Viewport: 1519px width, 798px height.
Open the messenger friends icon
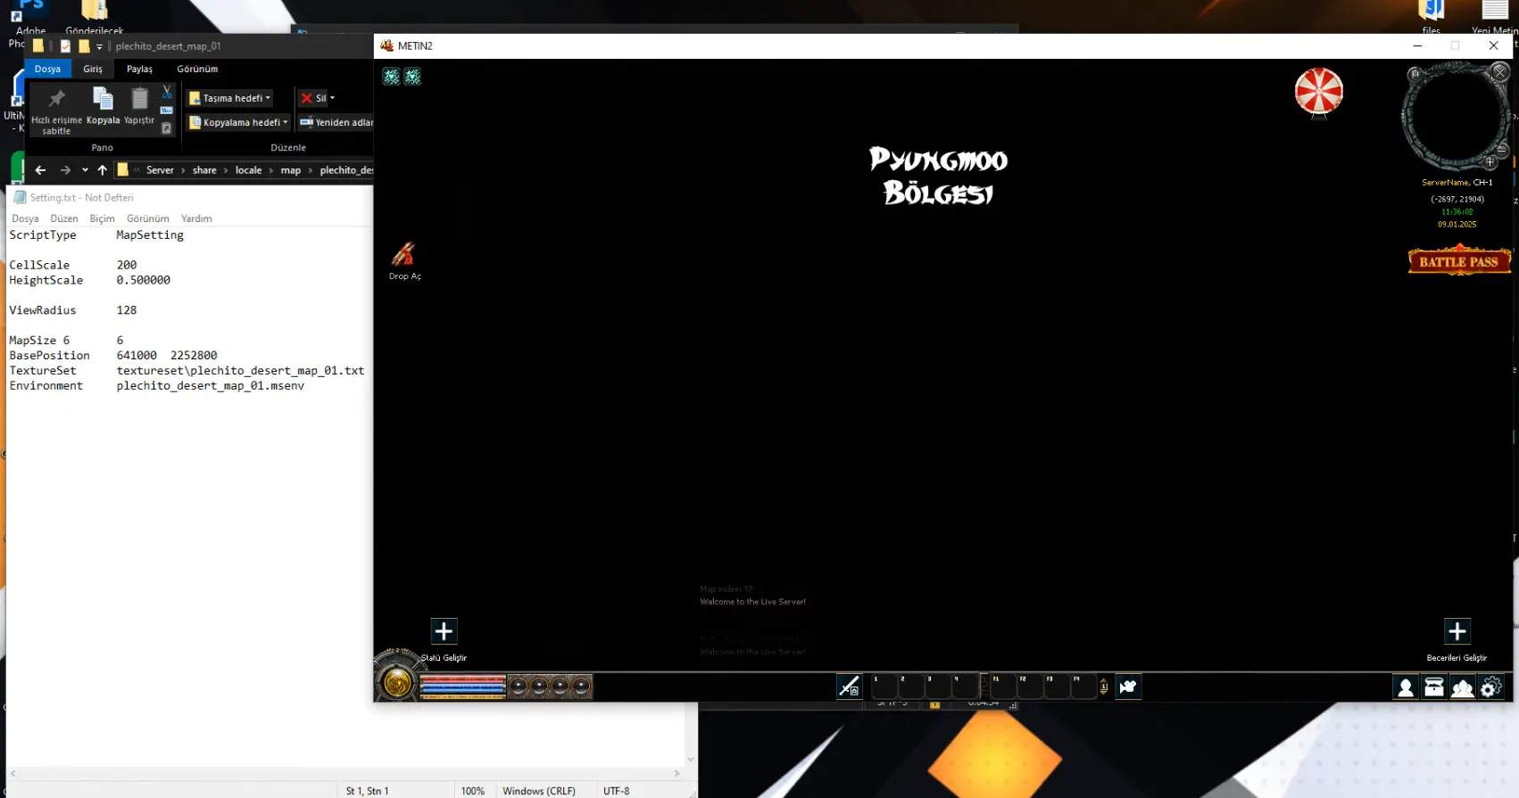pos(1463,687)
